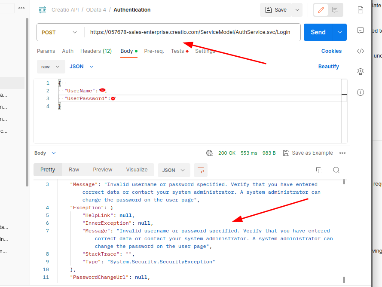Switch to the Auth tab
This screenshot has width=382, height=287.
coord(68,51)
